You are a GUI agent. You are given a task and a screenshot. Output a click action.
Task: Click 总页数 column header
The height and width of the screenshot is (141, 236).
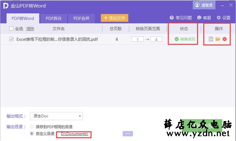point(115,29)
